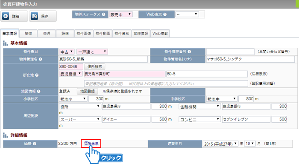299x164 pixels.
Task: Click the back arrow icon beside 詳細
Action: point(6,16)
